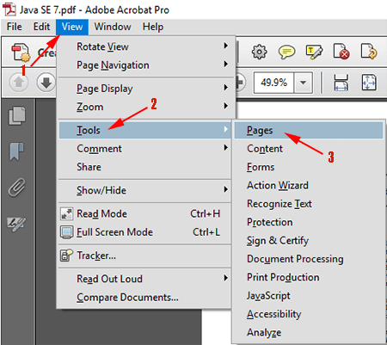Click the delete page icon with red X
The width and height of the screenshot is (387, 345).
[341, 52]
